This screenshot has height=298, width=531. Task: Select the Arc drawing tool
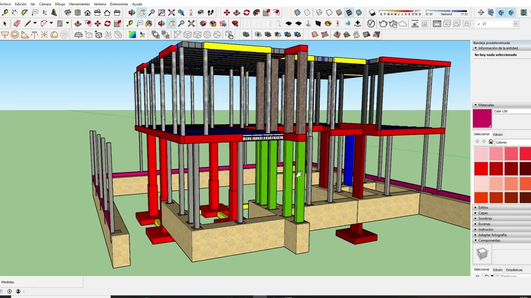44,24
